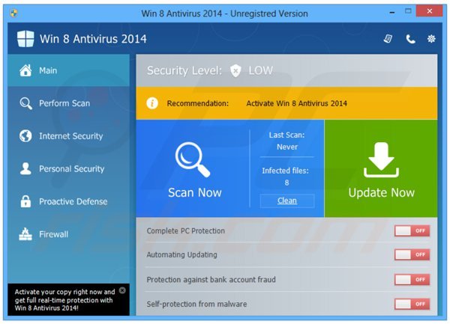Click the shield icon beside Security Level
Screen dimensions: 450x324
click(x=235, y=70)
